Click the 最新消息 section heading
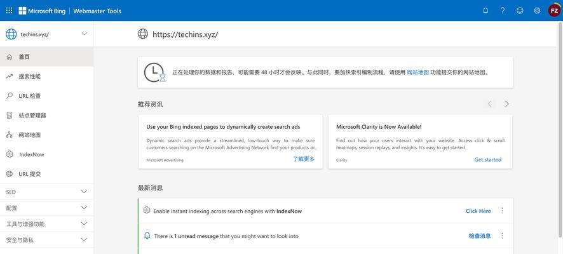Viewport: 563px width, 254px height. 150,187
